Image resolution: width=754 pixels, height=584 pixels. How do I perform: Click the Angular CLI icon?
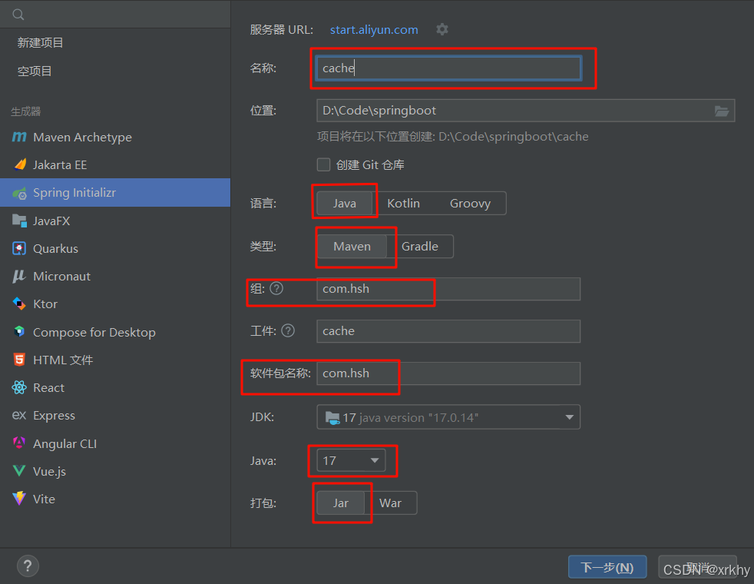click(x=19, y=443)
